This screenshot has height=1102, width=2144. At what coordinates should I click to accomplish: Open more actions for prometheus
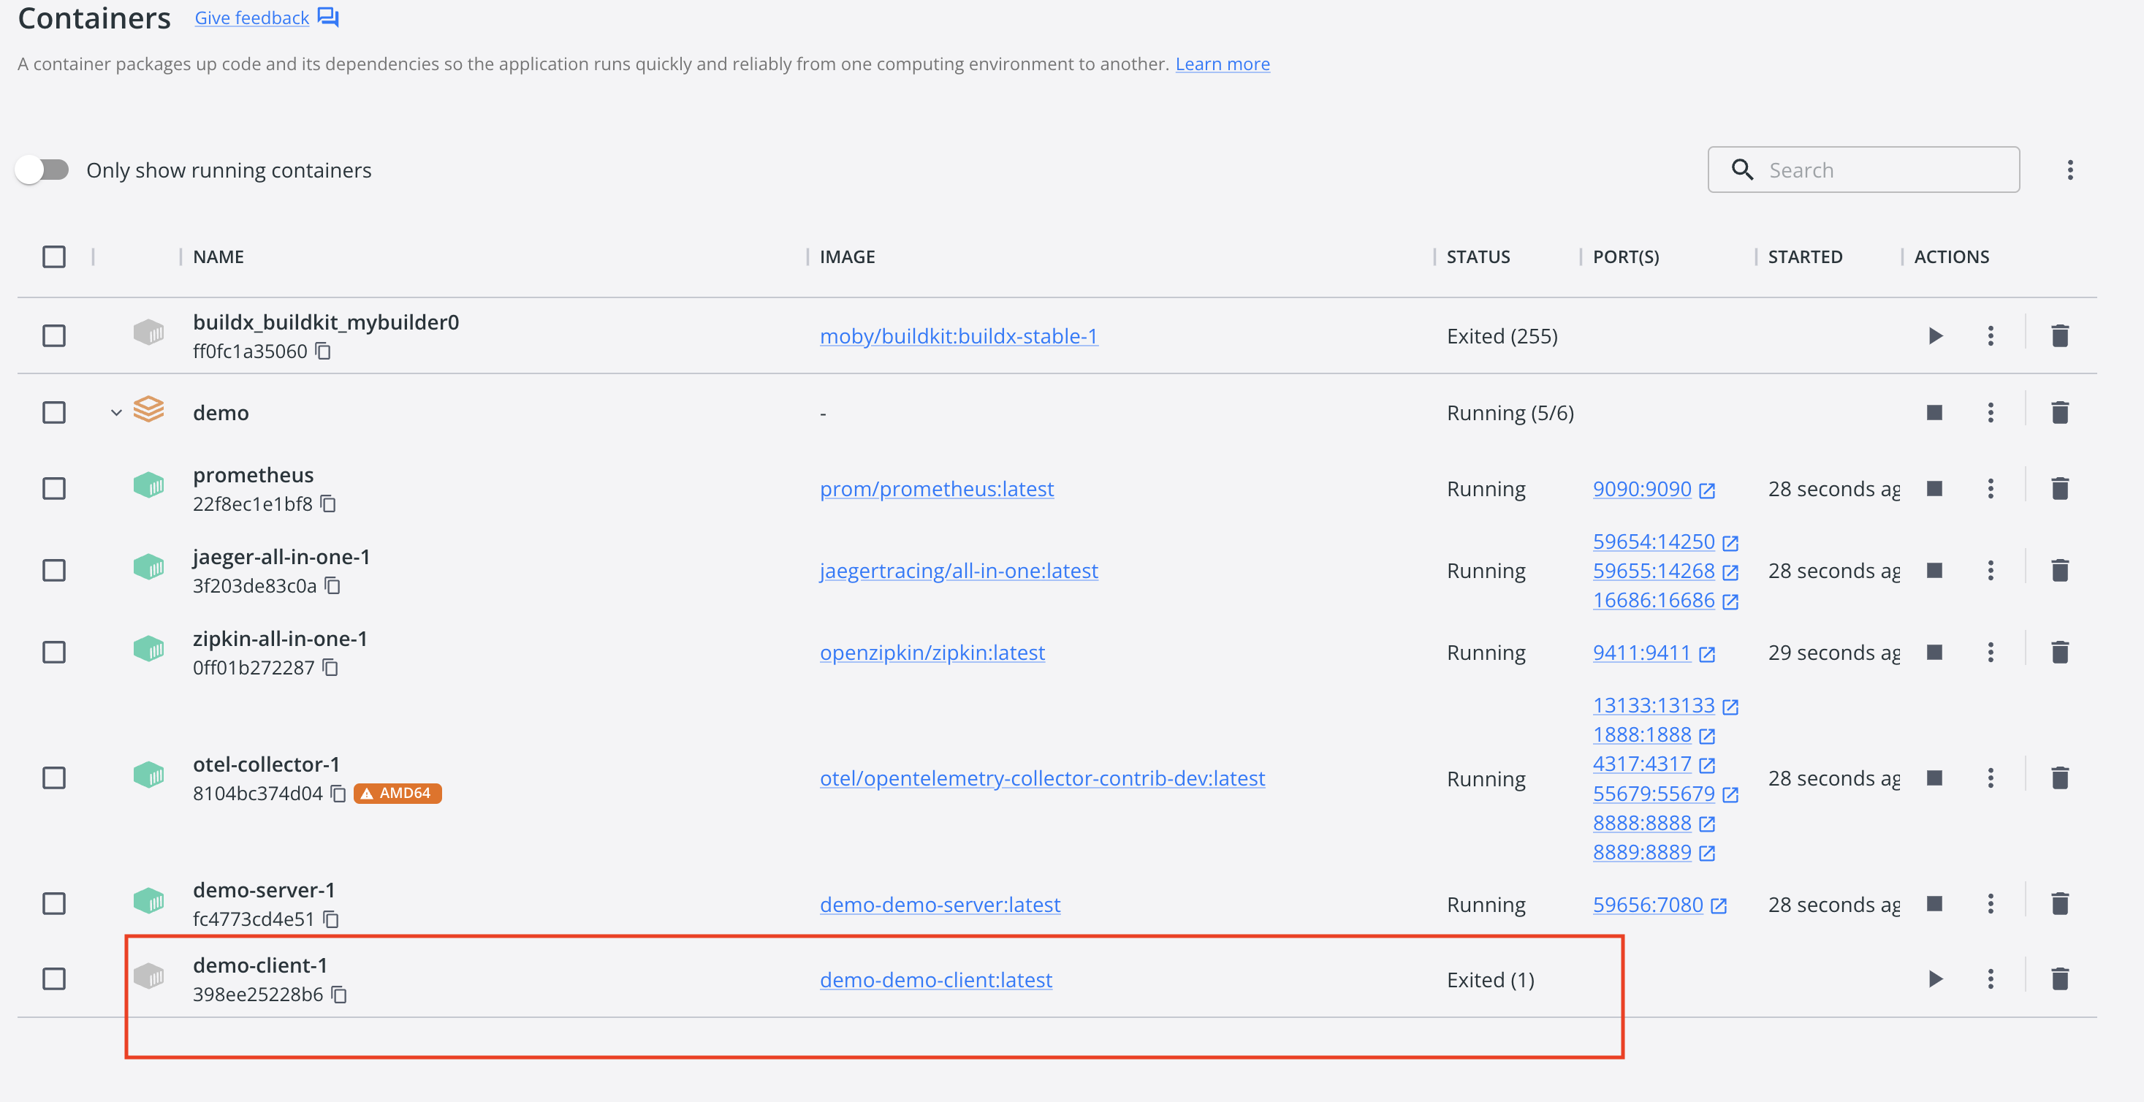point(1990,487)
